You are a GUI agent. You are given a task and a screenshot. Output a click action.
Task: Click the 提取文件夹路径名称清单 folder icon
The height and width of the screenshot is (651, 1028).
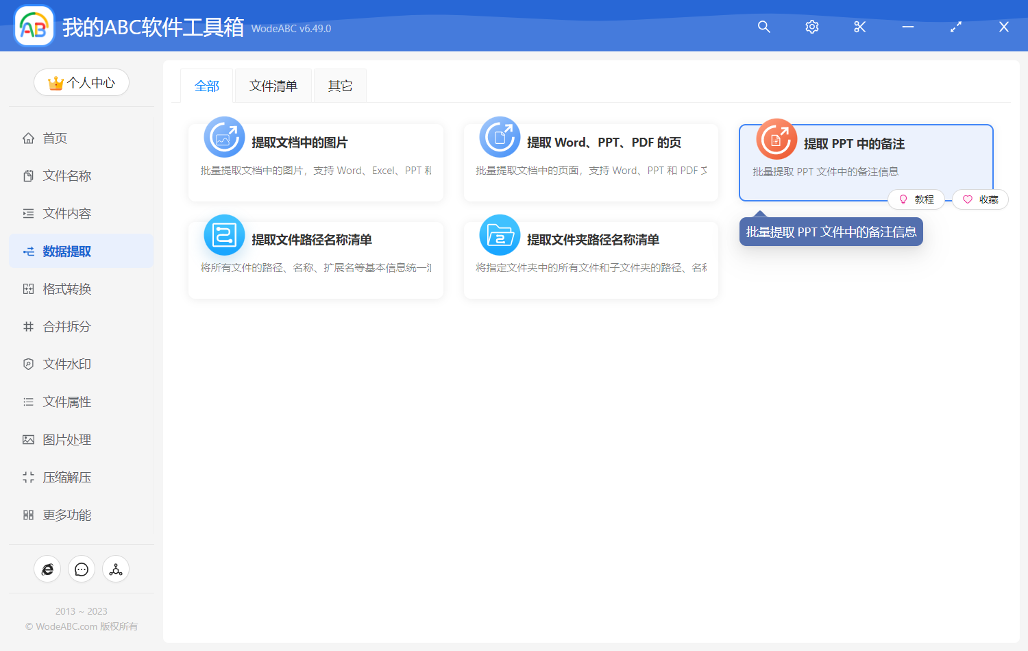pyautogui.click(x=500, y=235)
